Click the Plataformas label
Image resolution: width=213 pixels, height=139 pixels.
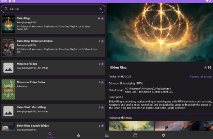[x=116, y=90]
